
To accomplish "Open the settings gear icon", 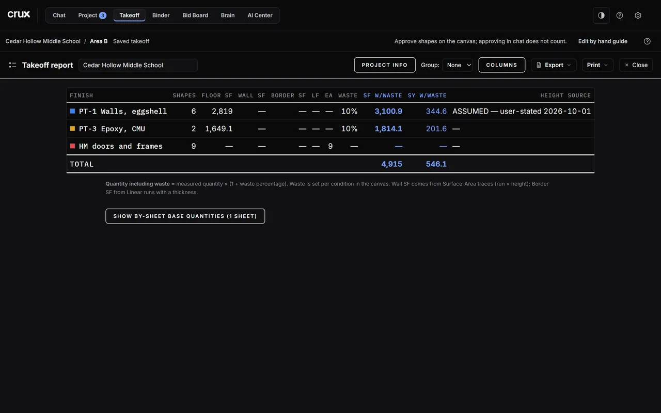I will [638, 15].
